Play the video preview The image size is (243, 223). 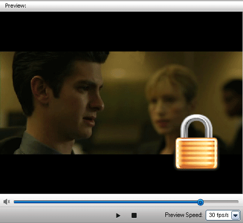point(118,215)
